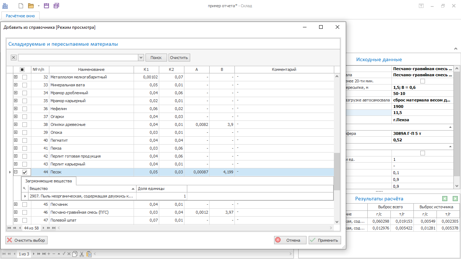The image size is (461, 259).
Task: Expand row 36 Нефелин
Action: tap(15, 109)
